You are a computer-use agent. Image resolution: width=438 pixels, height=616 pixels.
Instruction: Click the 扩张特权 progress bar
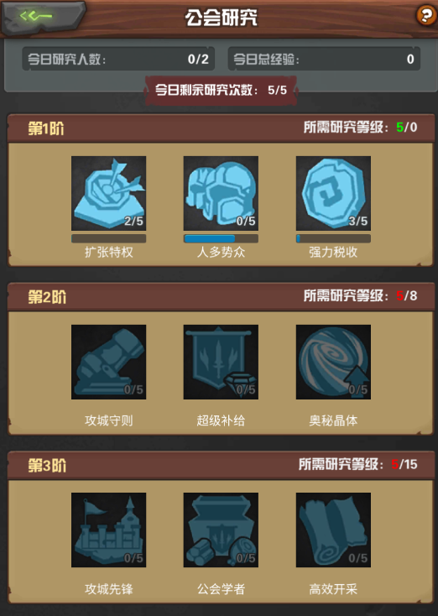pyautogui.click(x=108, y=238)
